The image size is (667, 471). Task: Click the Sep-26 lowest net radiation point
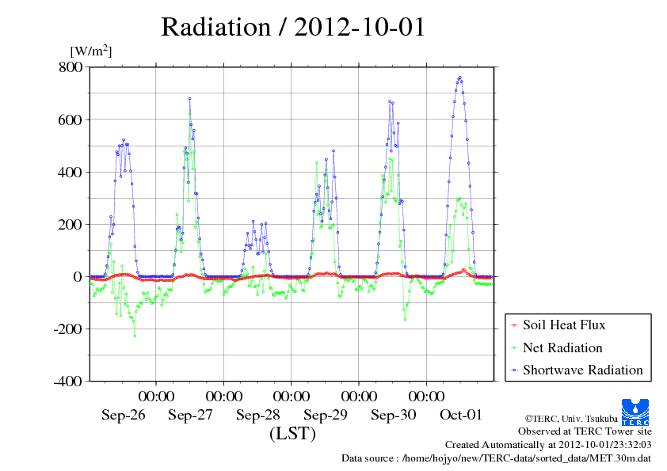(135, 336)
